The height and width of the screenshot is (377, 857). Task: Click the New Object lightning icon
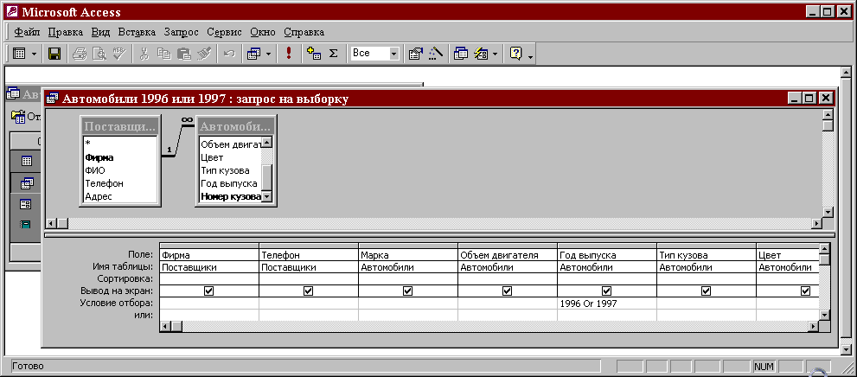[481, 54]
